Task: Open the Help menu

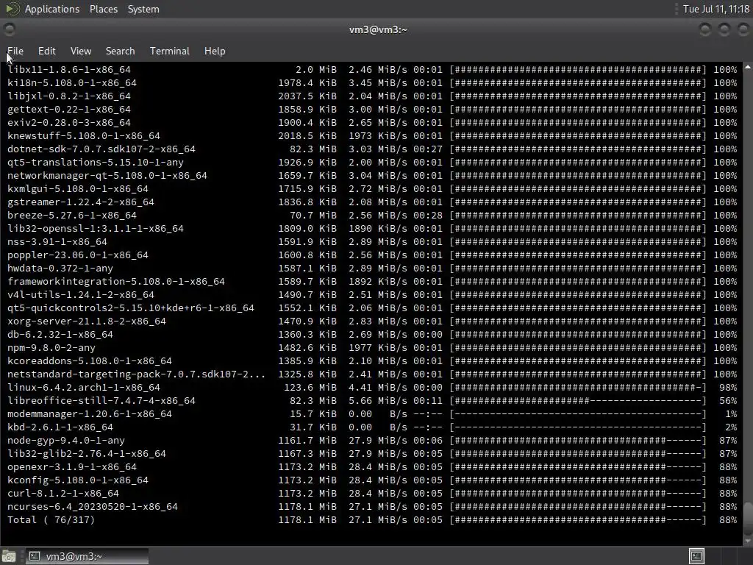Action: (215, 51)
